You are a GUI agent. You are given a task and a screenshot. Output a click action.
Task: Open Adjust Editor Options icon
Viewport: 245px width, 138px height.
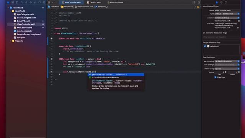coord(194,2)
